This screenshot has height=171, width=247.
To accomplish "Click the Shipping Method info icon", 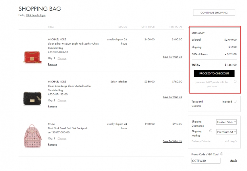I will tap(211, 131).
